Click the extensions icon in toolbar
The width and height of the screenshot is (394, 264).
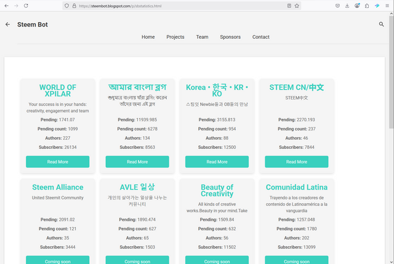pyautogui.click(x=367, y=6)
